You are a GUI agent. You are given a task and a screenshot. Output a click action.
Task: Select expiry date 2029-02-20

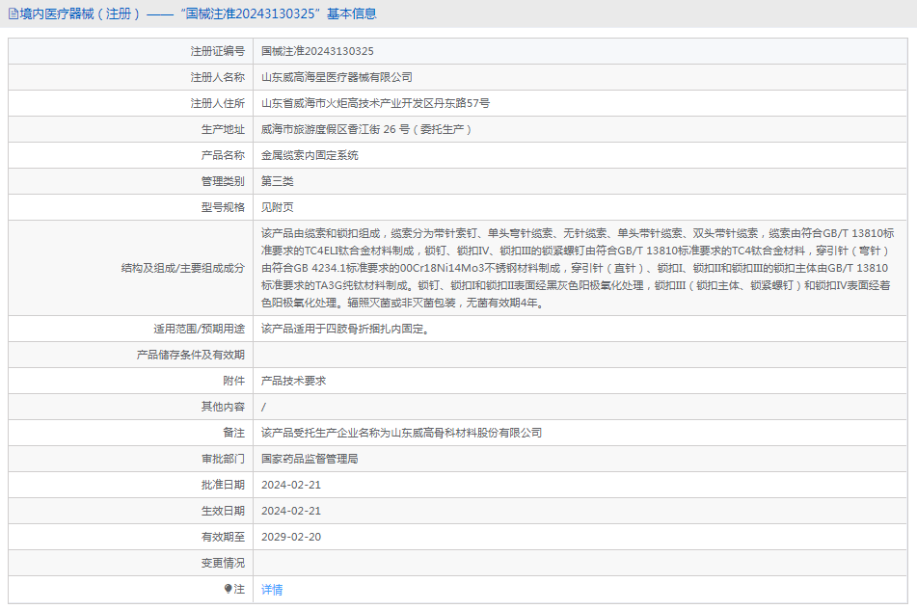coord(291,537)
